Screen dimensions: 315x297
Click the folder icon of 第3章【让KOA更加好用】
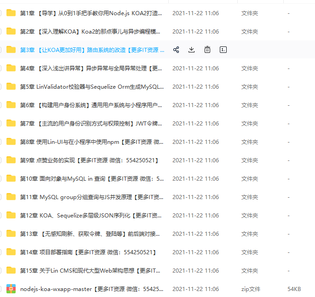(x=11, y=50)
